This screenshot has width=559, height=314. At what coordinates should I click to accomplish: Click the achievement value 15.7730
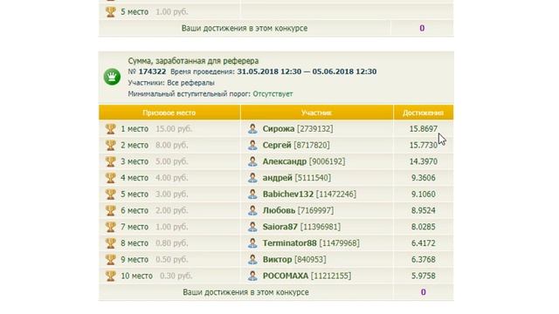pos(423,146)
